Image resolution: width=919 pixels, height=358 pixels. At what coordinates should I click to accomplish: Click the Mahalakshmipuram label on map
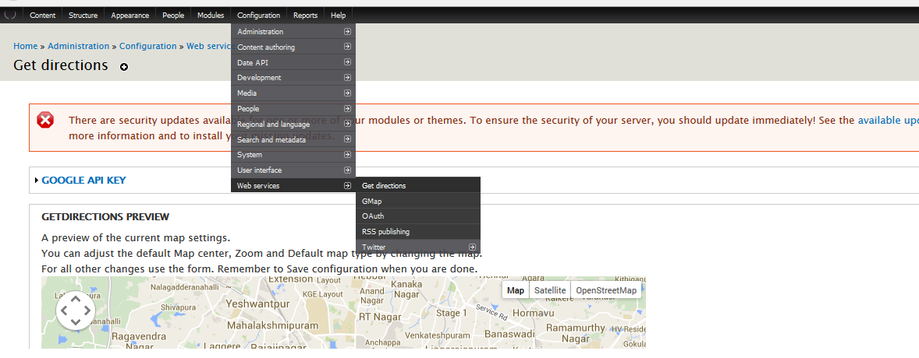[272, 325]
